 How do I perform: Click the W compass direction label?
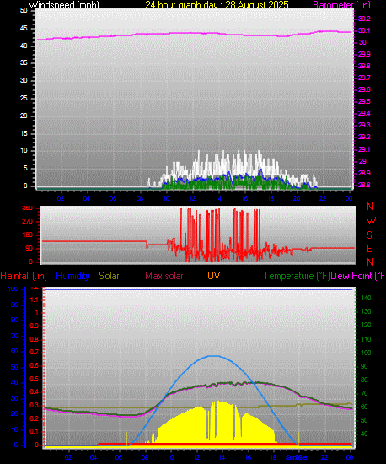coord(371,221)
